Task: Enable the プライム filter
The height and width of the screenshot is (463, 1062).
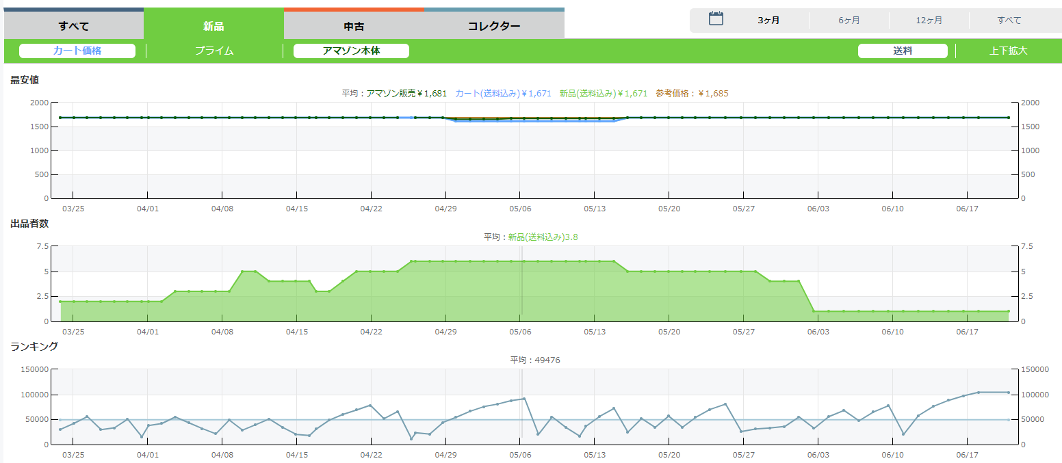Action: 214,51
